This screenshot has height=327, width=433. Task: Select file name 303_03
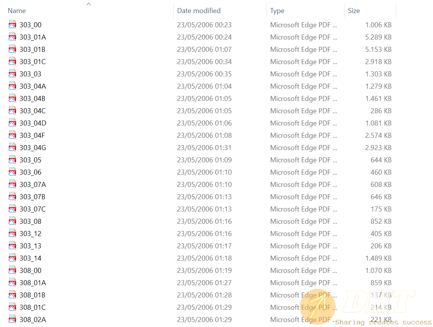[30, 74]
